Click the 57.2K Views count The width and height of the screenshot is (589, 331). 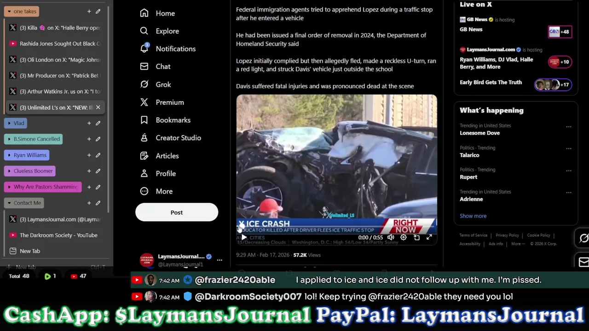coord(307,255)
